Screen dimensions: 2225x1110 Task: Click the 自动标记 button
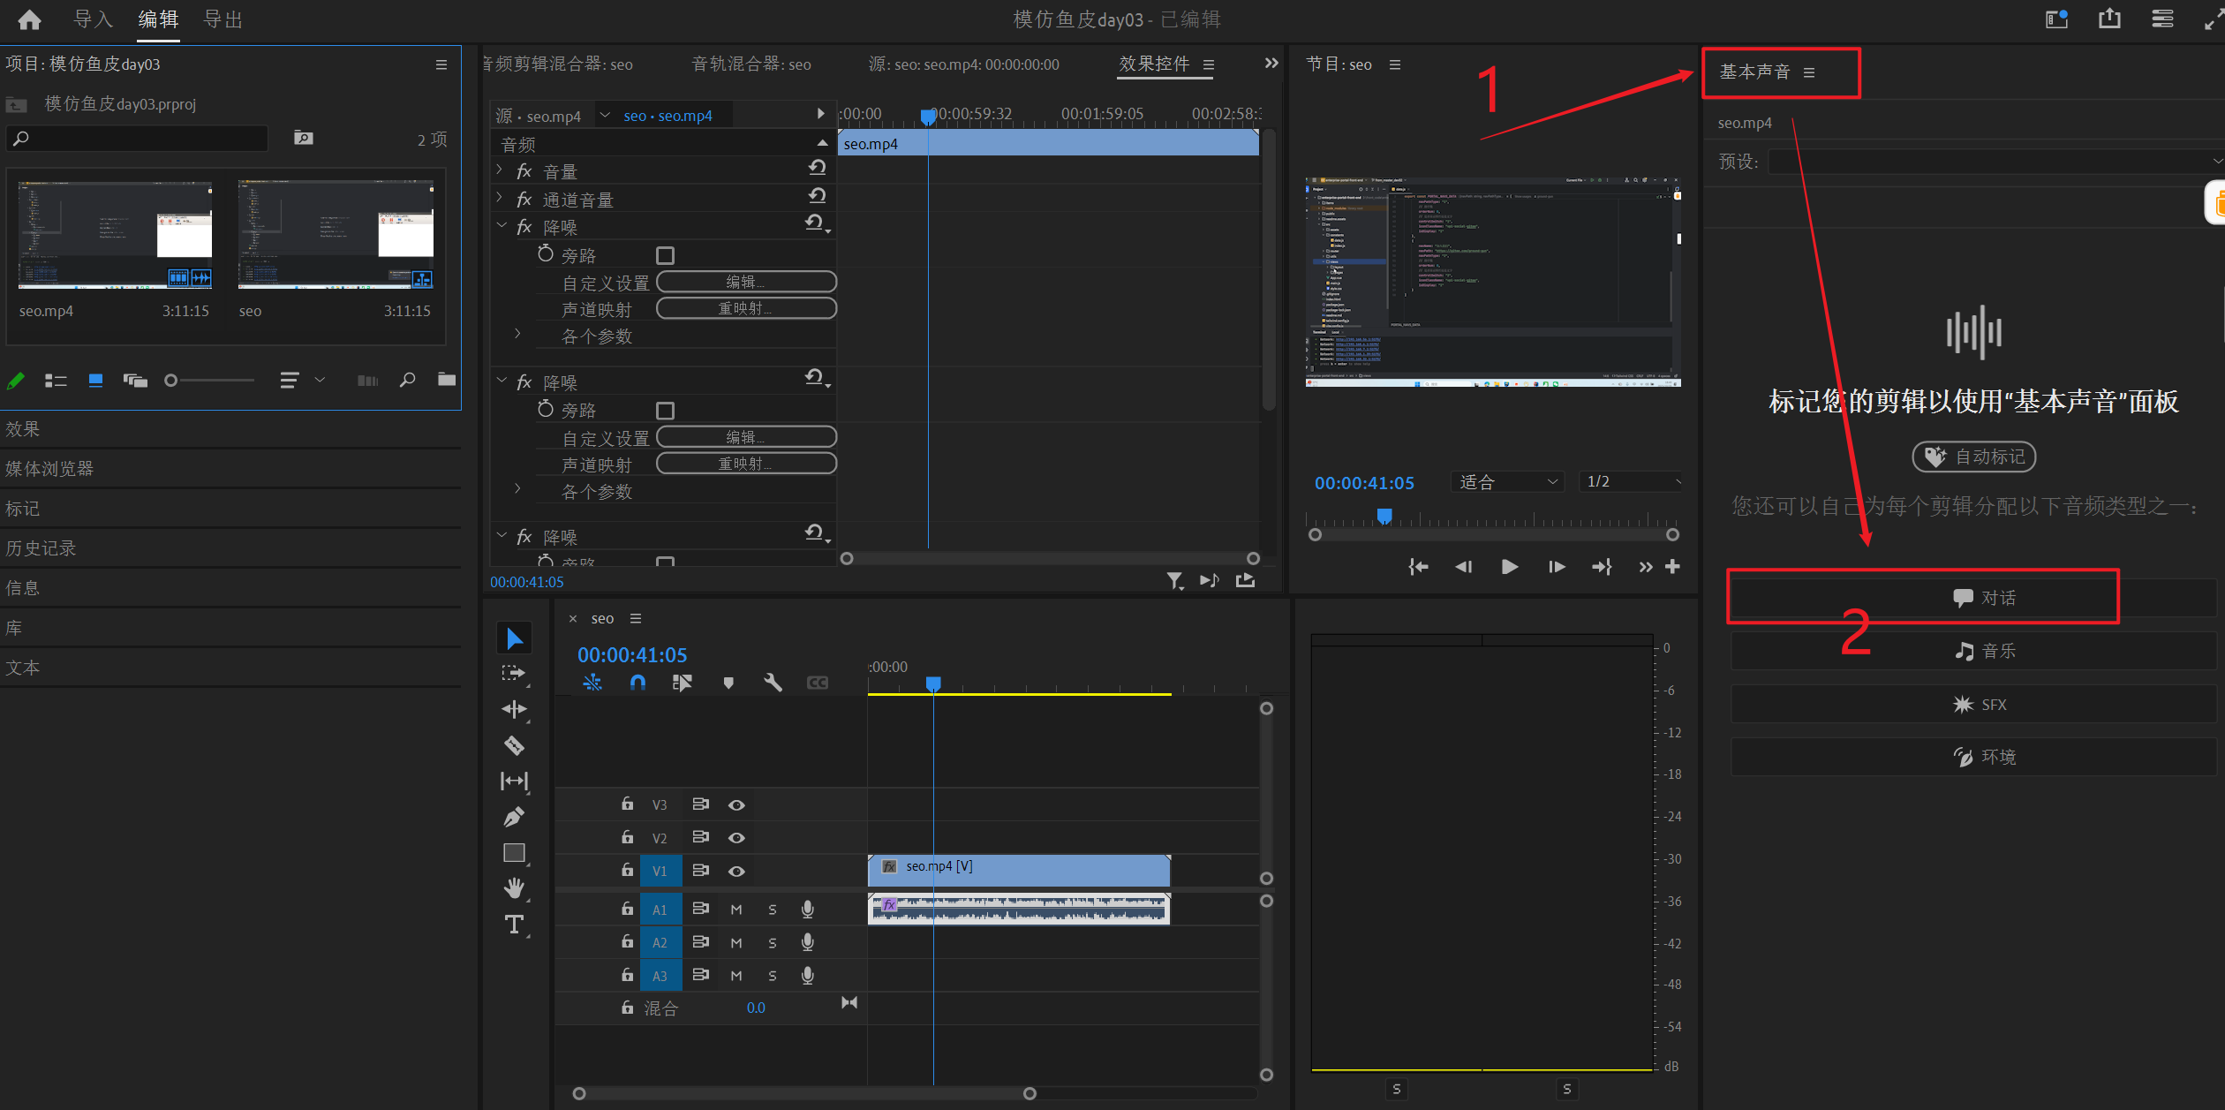point(1974,457)
